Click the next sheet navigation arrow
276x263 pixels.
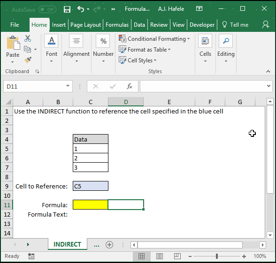point(28,244)
